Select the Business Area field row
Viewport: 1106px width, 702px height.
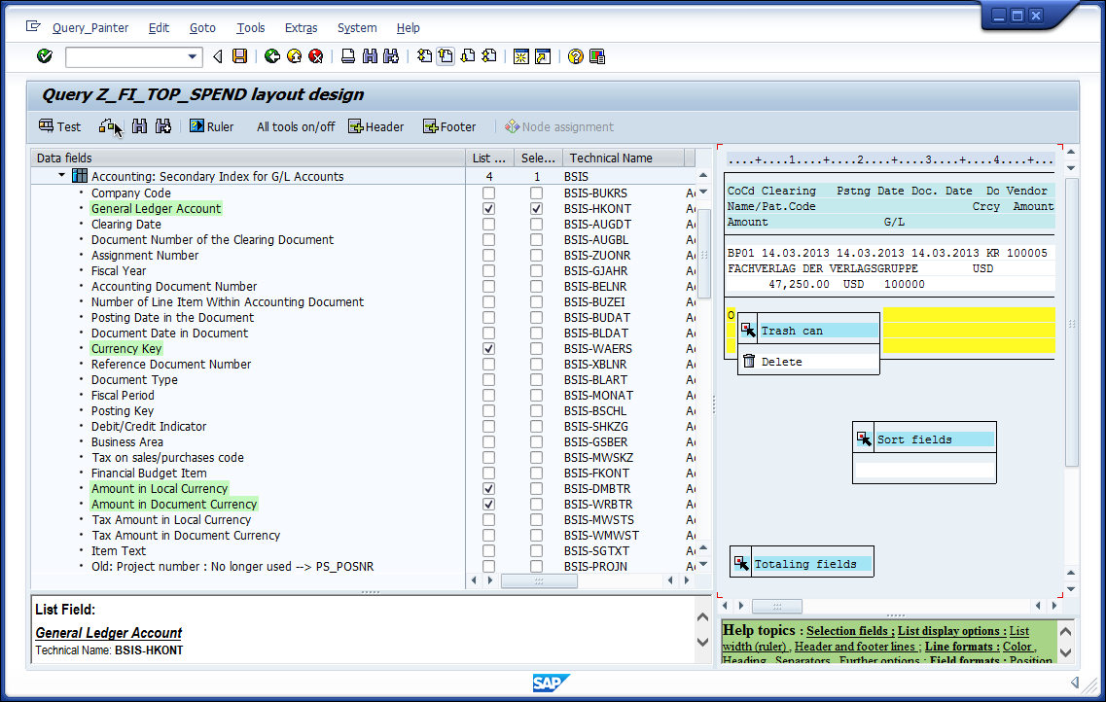tap(127, 442)
